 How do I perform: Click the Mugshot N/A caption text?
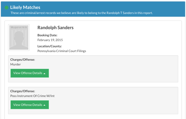tap(19, 27)
